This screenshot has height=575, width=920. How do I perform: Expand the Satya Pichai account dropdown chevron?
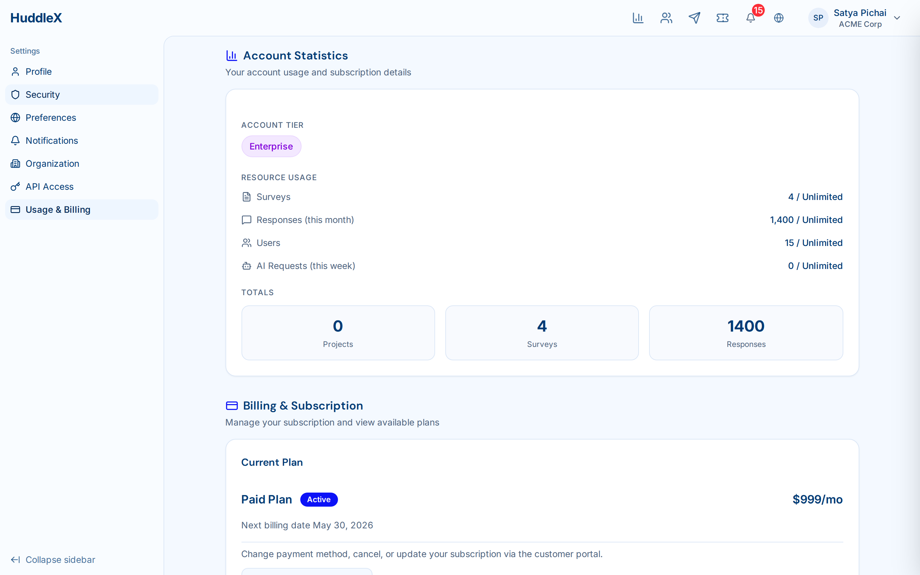[897, 18]
